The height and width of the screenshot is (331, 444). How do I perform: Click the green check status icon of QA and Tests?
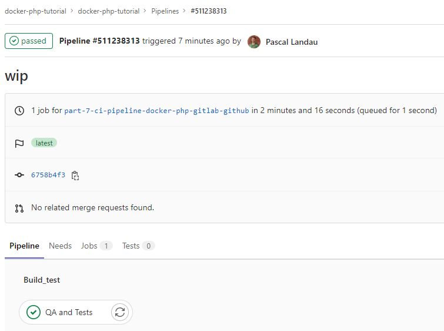click(x=34, y=312)
